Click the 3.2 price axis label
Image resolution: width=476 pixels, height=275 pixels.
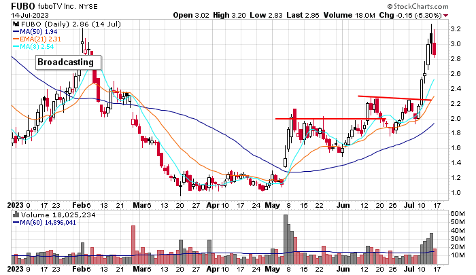click(x=456, y=29)
